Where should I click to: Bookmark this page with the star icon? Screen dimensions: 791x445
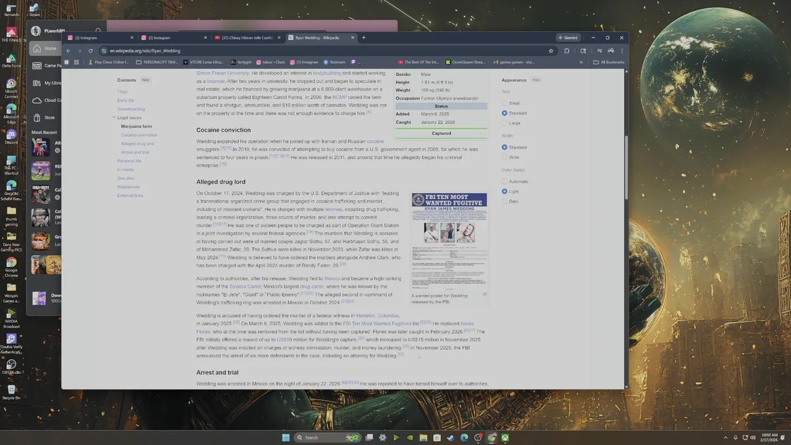551,51
